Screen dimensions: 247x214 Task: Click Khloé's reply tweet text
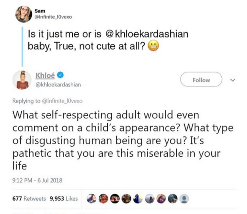pos(118,140)
